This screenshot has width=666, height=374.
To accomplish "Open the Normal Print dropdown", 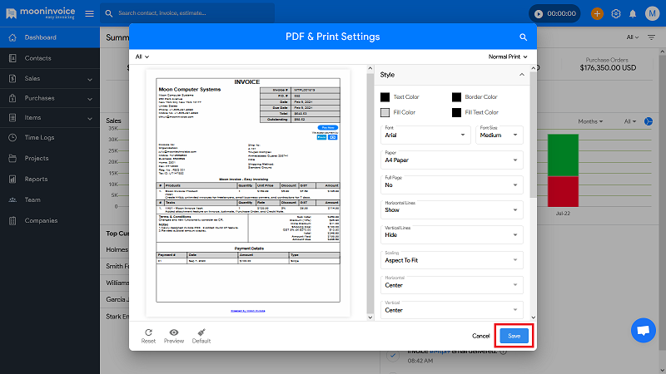I will coord(508,57).
